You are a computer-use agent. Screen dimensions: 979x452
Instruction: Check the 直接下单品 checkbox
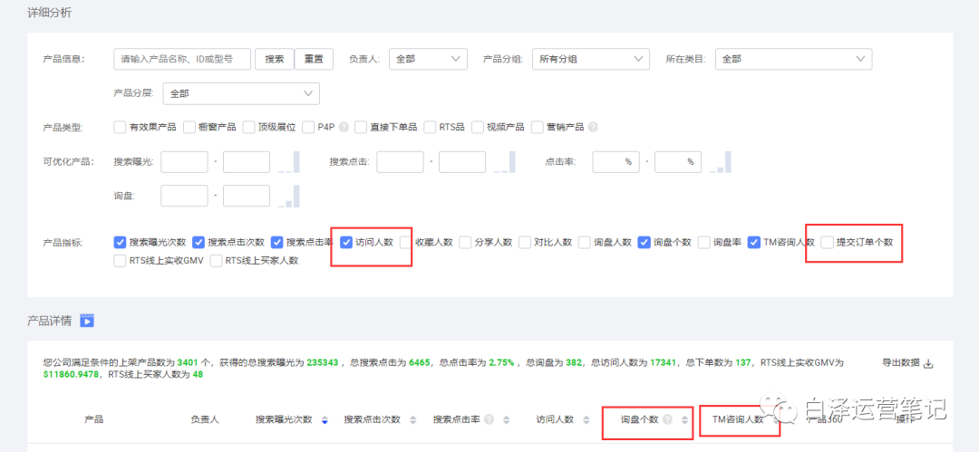point(360,127)
